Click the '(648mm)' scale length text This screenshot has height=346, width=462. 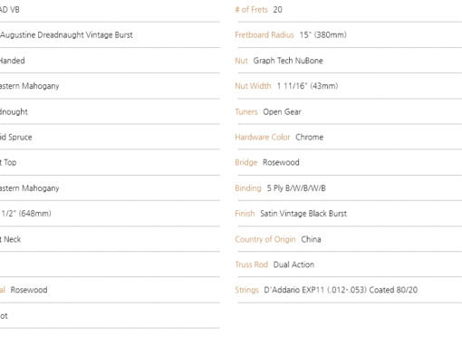tap(35, 214)
